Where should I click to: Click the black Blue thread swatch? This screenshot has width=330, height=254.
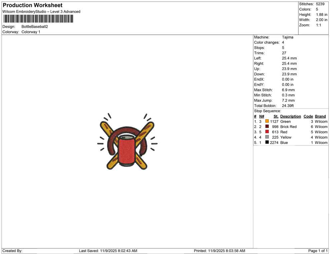pyautogui.click(x=267, y=142)
